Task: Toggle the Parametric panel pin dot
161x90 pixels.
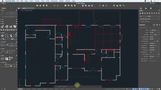Action: coord(17,62)
